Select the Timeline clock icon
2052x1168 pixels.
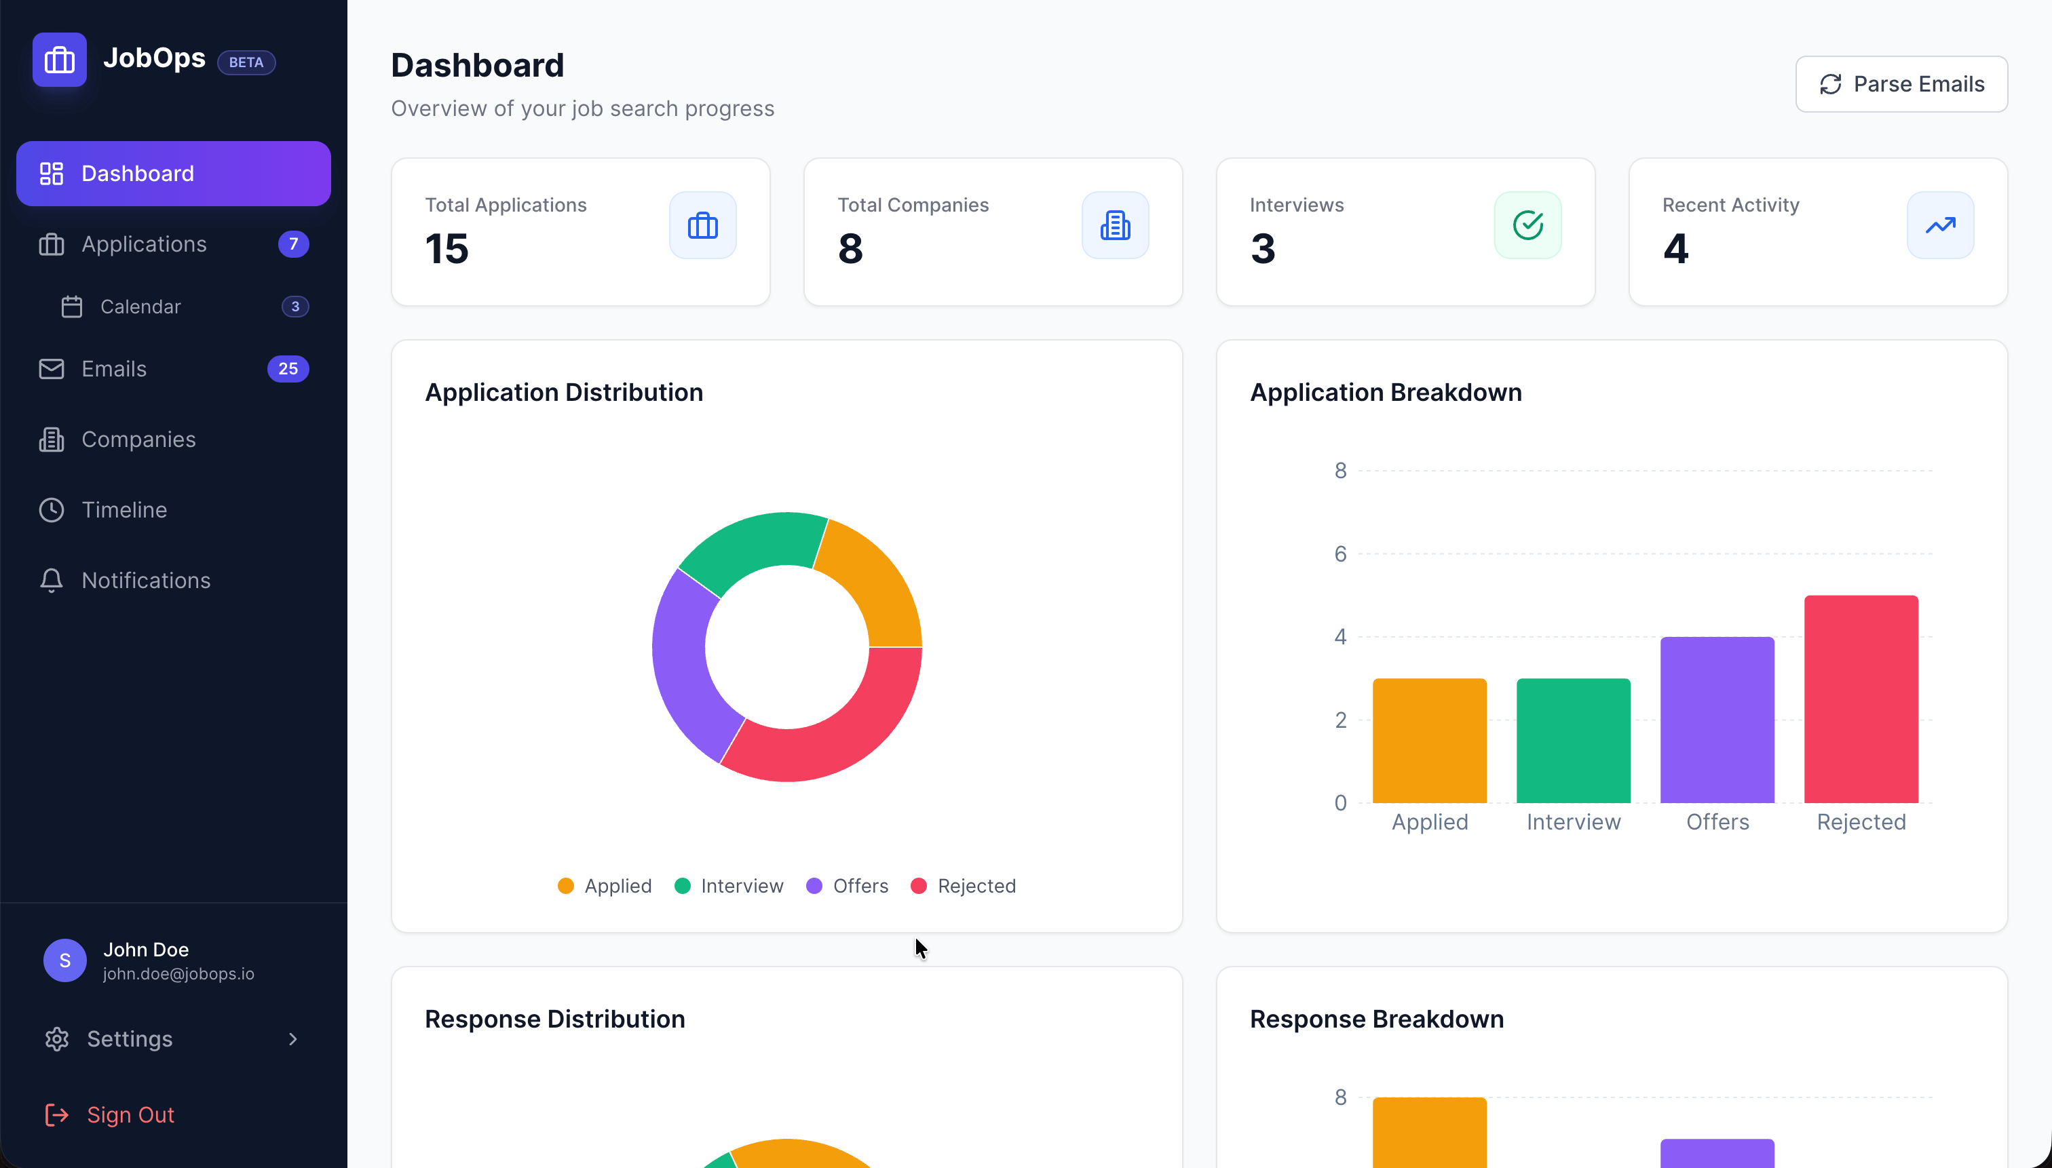click(51, 509)
